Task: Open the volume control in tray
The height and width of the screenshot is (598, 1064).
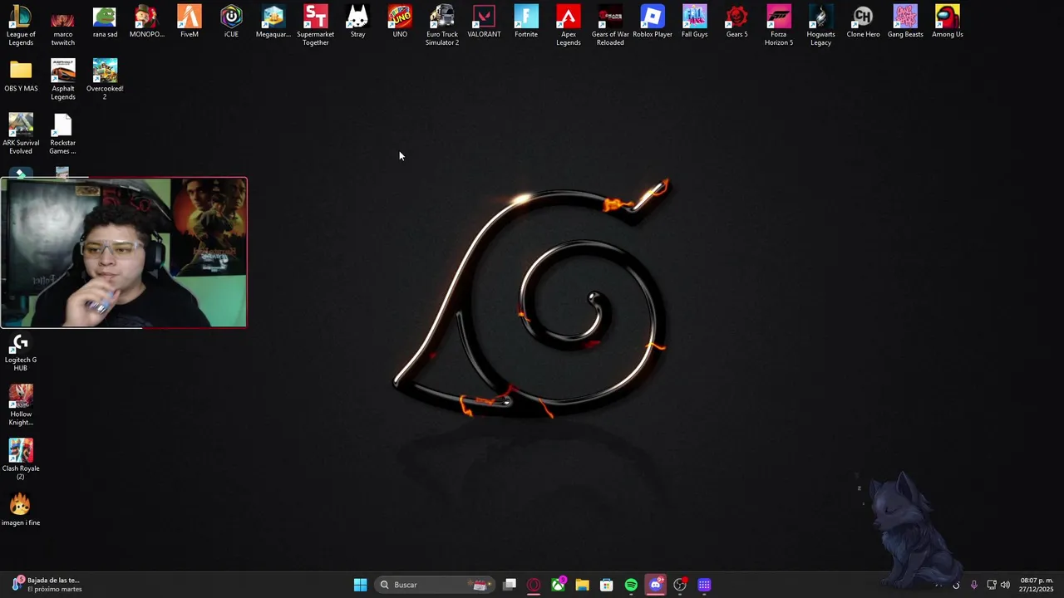Action: (1005, 585)
